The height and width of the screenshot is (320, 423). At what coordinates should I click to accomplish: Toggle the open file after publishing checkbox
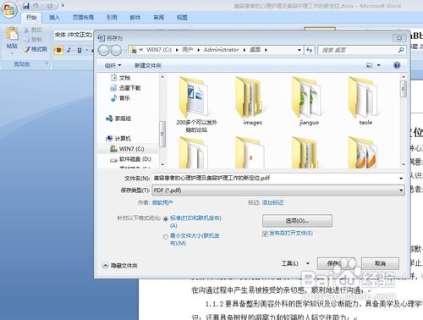click(265, 234)
